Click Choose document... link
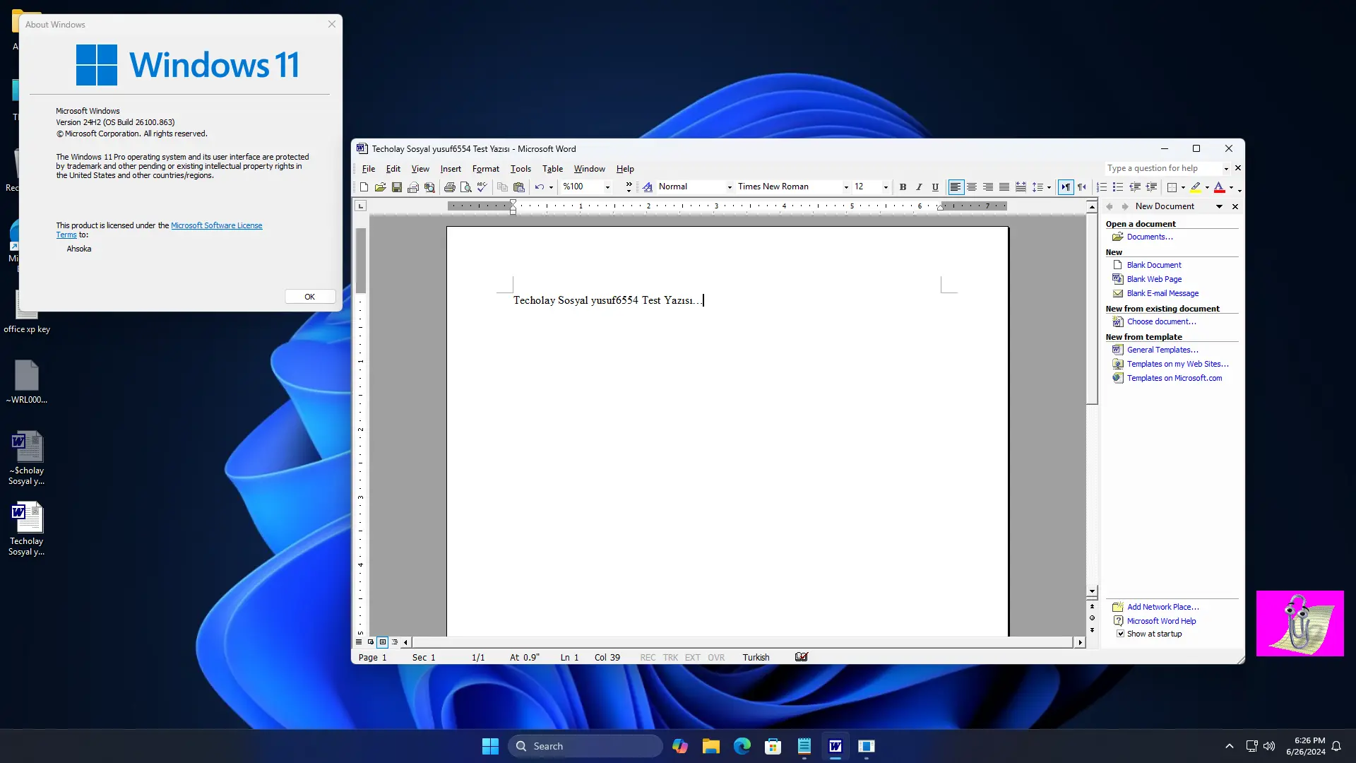This screenshot has height=763, width=1356. point(1161,321)
